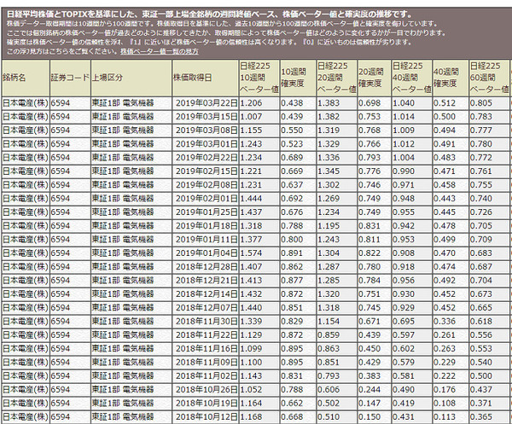The width and height of the screenshot is (512, 424).
Task: Select date cell 2018年12月14日
Action: click(x=206, y=294)
